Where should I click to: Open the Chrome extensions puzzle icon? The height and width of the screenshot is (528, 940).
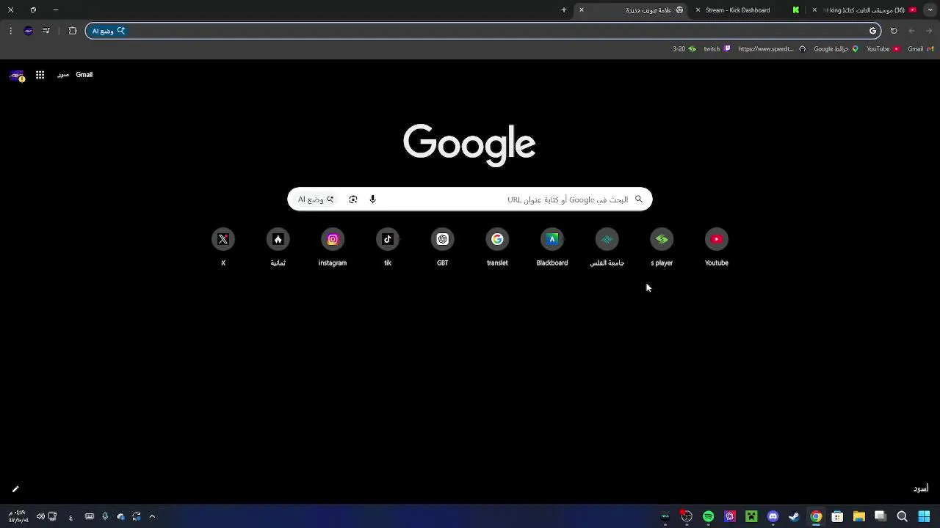pyautogui.click(x=73, y=31)
